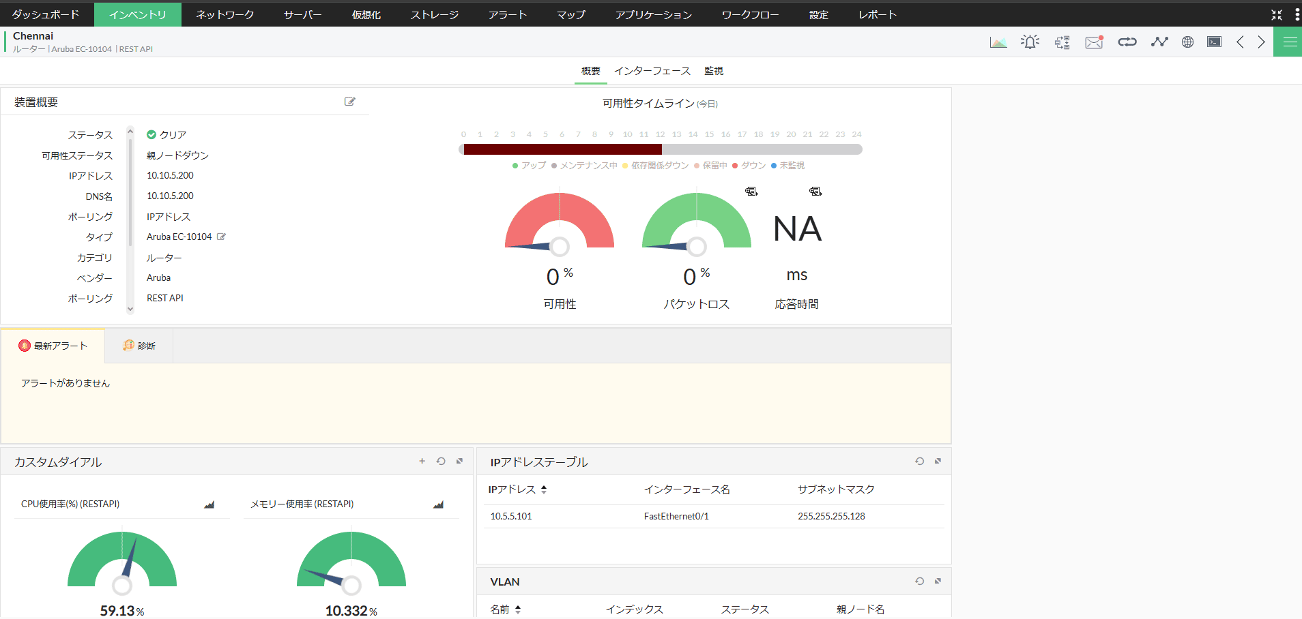Select the 最新アラート tab
1302x619 pixels.
pyautogui.click(x=53, y=346)
